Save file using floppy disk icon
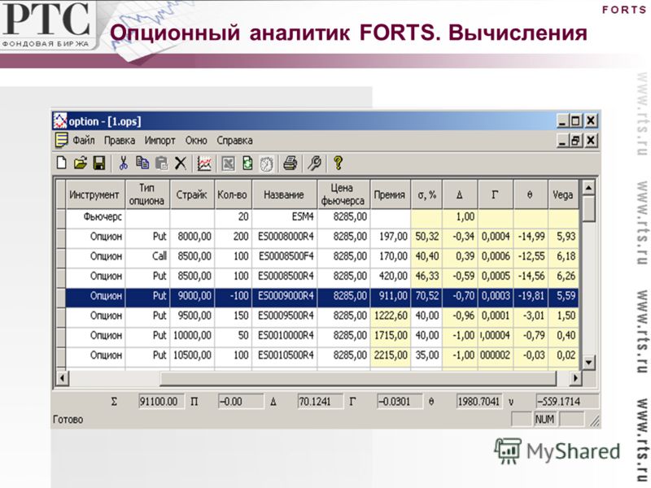Image resolution: width=651 pixels, height=488 pixels. click(x=99, y=163)
